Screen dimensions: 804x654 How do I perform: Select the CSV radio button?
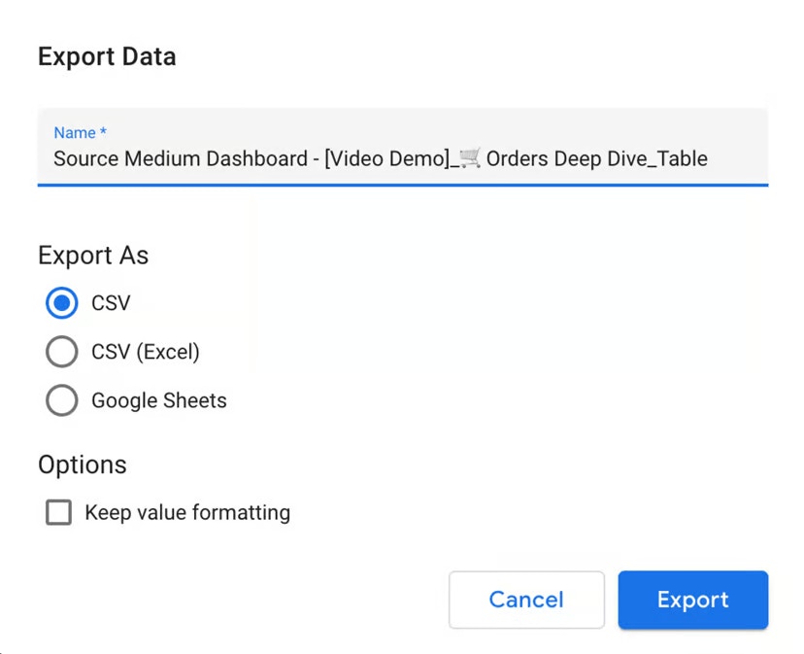(61, 303)
